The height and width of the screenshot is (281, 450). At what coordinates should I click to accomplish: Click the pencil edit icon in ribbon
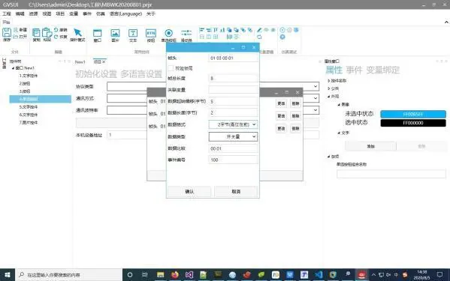click(259, 30)
